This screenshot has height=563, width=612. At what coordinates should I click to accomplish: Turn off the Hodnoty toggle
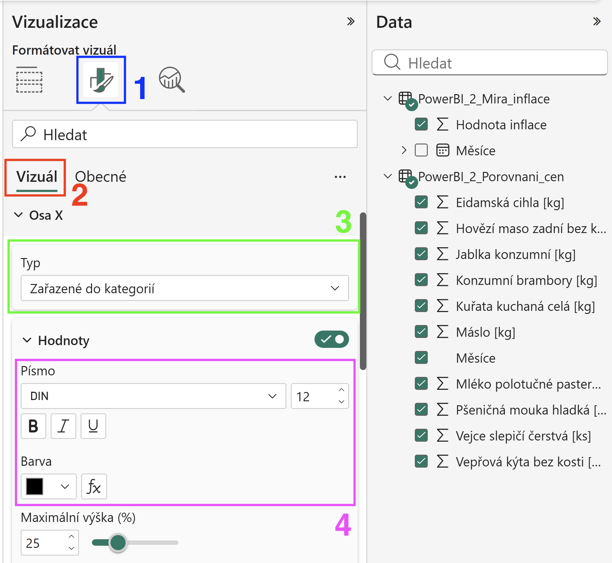332,340
